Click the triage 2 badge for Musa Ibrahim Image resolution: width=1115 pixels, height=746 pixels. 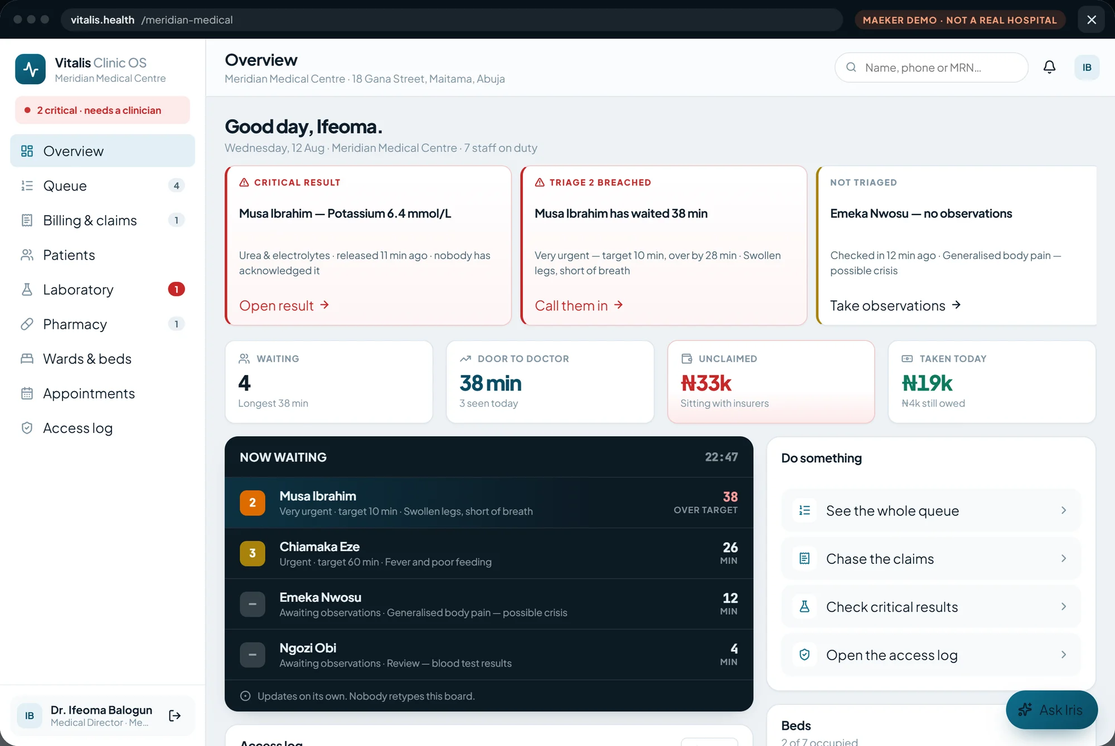tap(253, 503)
